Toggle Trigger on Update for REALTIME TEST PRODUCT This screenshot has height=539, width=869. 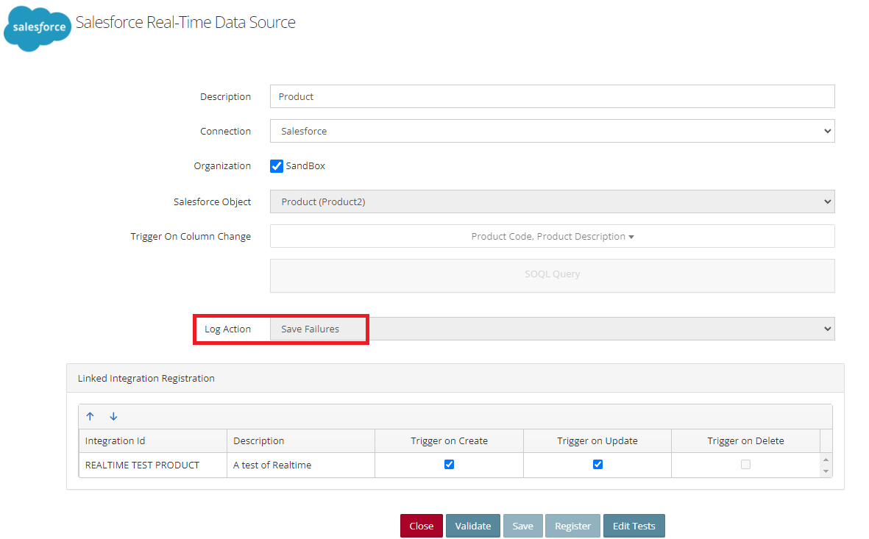597,464
